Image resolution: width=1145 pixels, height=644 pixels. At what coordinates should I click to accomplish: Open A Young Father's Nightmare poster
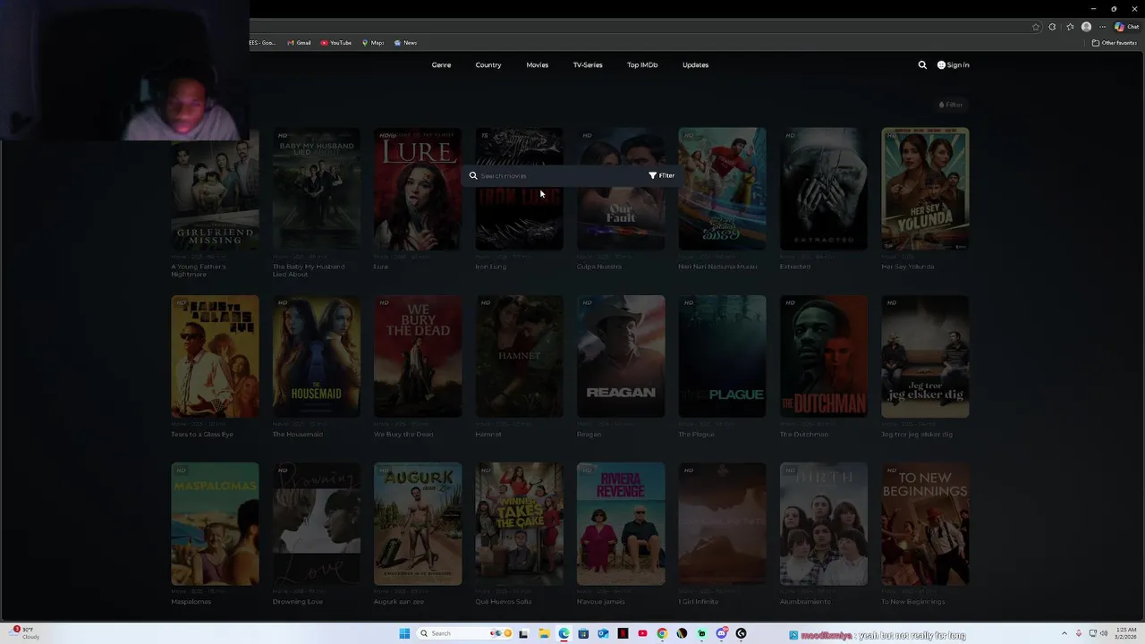click(x=215, y=189)
